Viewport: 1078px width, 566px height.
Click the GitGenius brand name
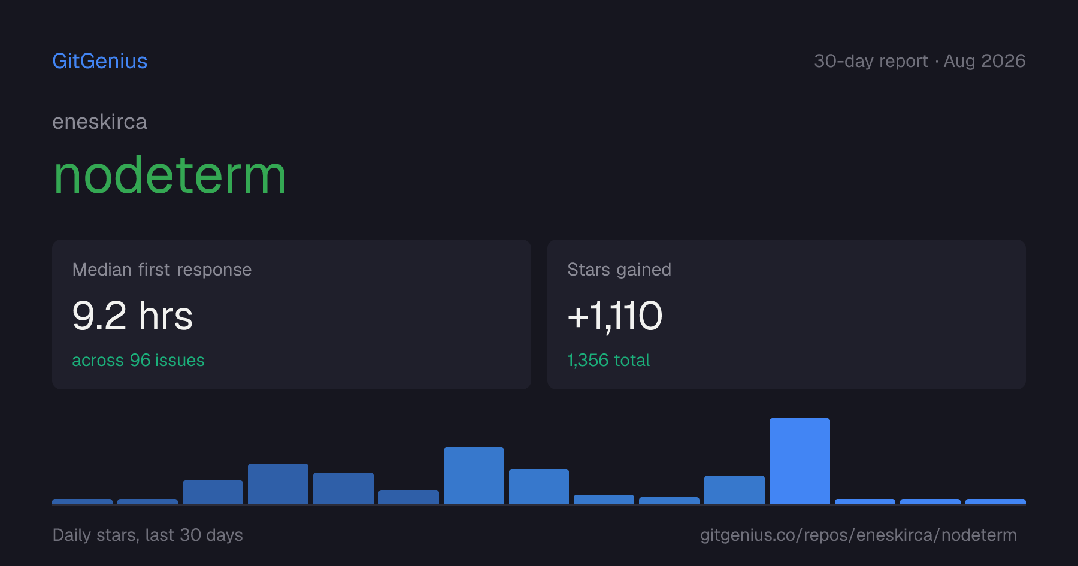click(100, 61)
